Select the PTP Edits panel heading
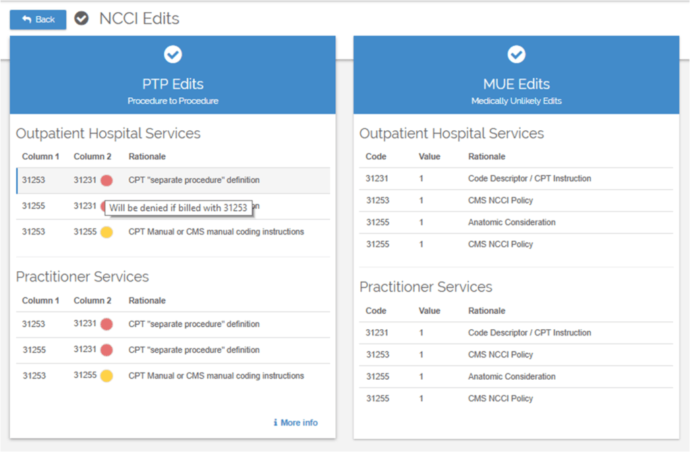Viewport: 690px width, 452px height. point(173,84)
